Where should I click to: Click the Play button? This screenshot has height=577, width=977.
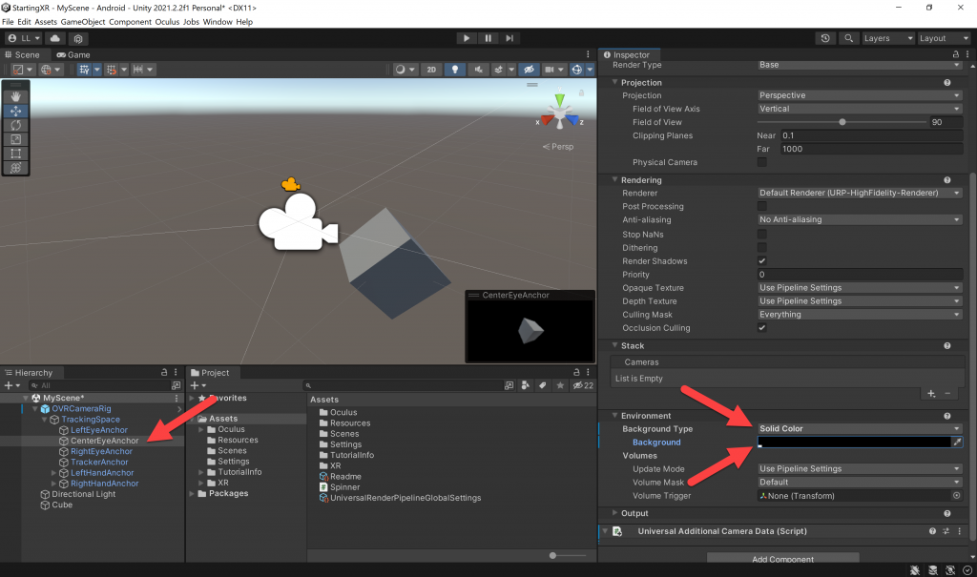(x=466, y=38)
